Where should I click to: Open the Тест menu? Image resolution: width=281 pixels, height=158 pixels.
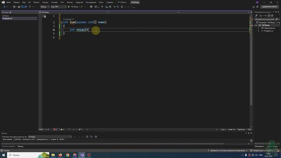pyautogui.click(x=62, y=2)
